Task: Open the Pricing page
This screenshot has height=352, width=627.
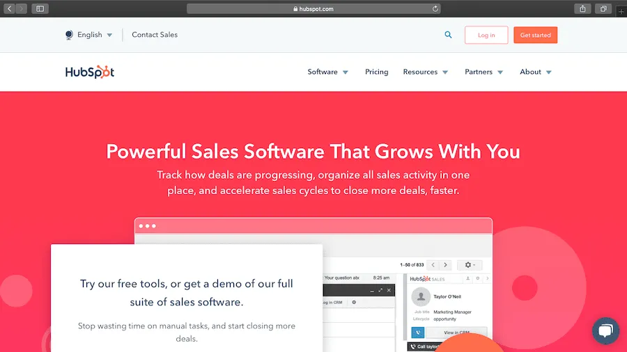Action: 377,72
